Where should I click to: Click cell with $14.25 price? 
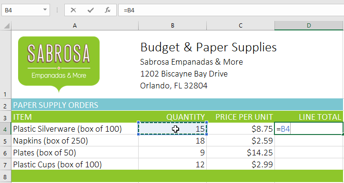click(x=241, y=153)
